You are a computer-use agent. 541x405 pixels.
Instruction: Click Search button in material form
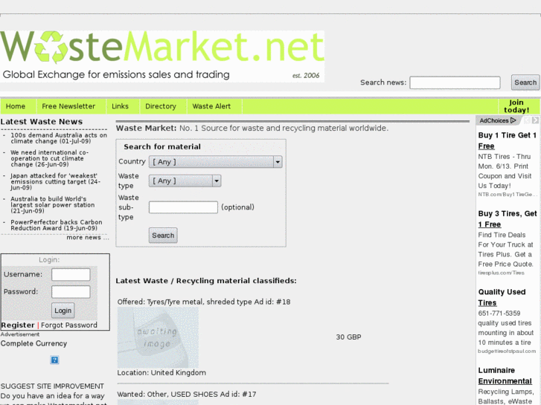[163, 236]
